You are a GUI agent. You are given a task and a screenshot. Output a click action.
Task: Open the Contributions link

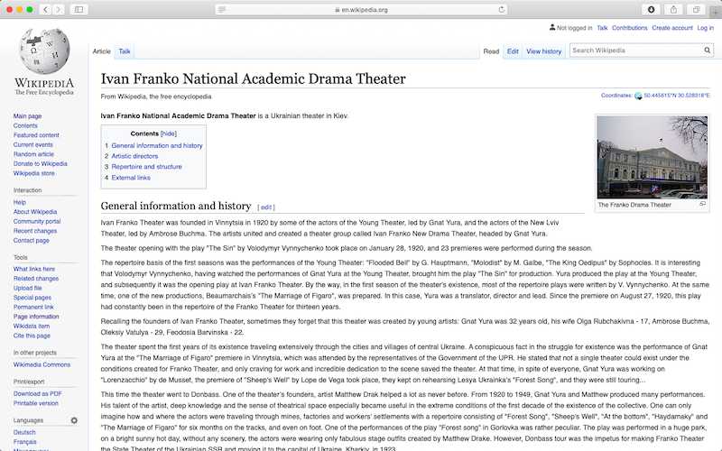[629, 28]
